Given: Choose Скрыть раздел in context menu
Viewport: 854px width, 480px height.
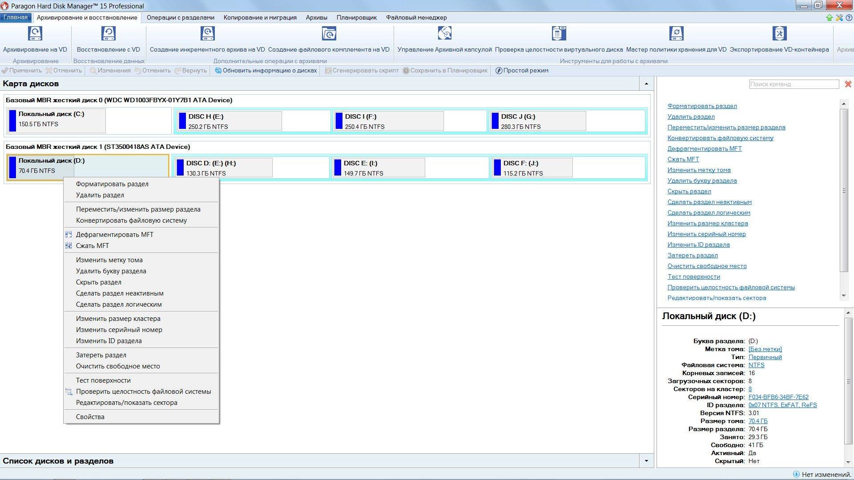Looking at the screenshot, I should coord(141,282).
